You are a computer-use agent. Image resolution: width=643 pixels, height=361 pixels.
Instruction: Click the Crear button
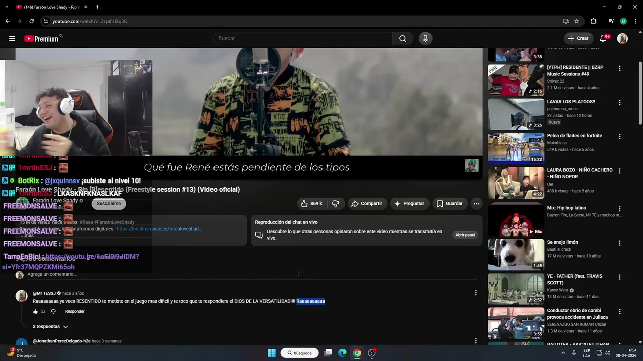coord(578,39)
